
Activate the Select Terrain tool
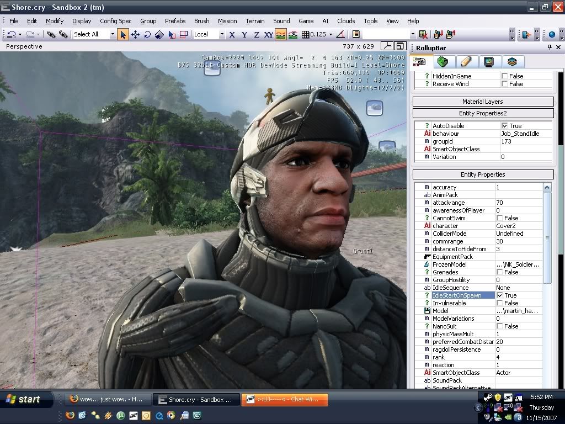(172, 34)
